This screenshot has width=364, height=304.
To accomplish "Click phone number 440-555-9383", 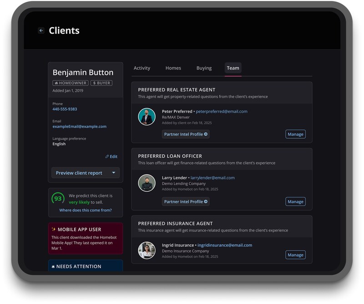I will (x=65, y=109).
